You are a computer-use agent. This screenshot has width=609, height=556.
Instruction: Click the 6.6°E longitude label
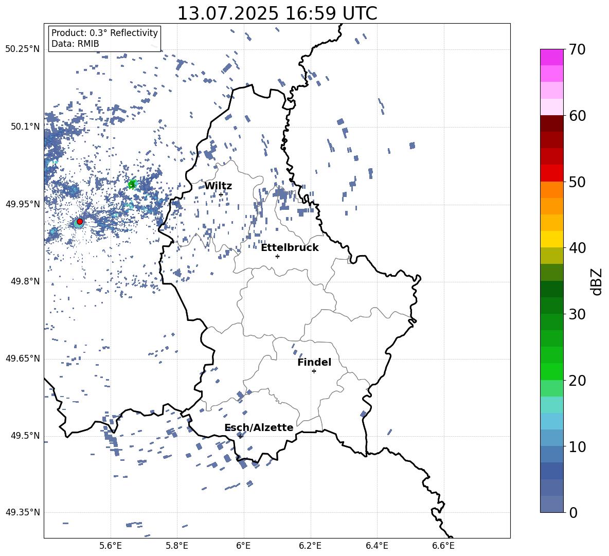tap(443, 546)
